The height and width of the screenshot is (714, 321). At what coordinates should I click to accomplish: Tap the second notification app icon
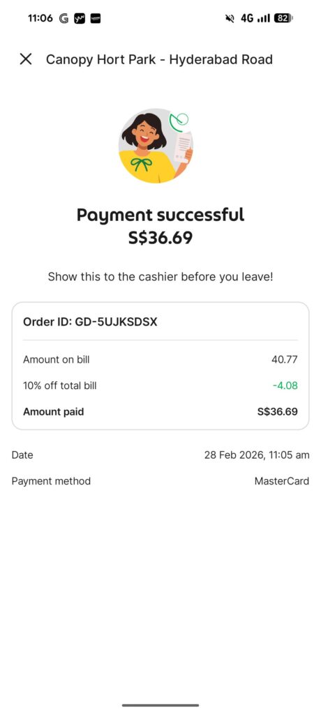click(80, 18)
